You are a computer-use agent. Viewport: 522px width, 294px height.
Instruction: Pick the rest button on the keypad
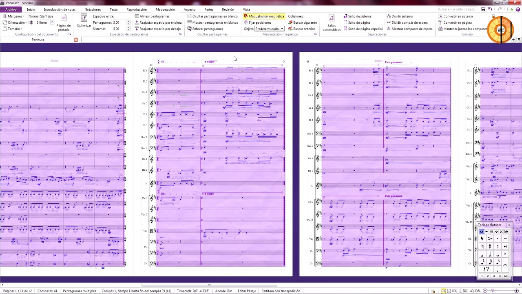click(x=486, y=269)
